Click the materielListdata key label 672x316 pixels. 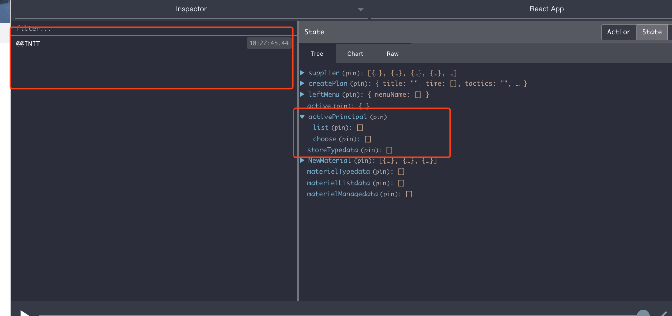338,183
